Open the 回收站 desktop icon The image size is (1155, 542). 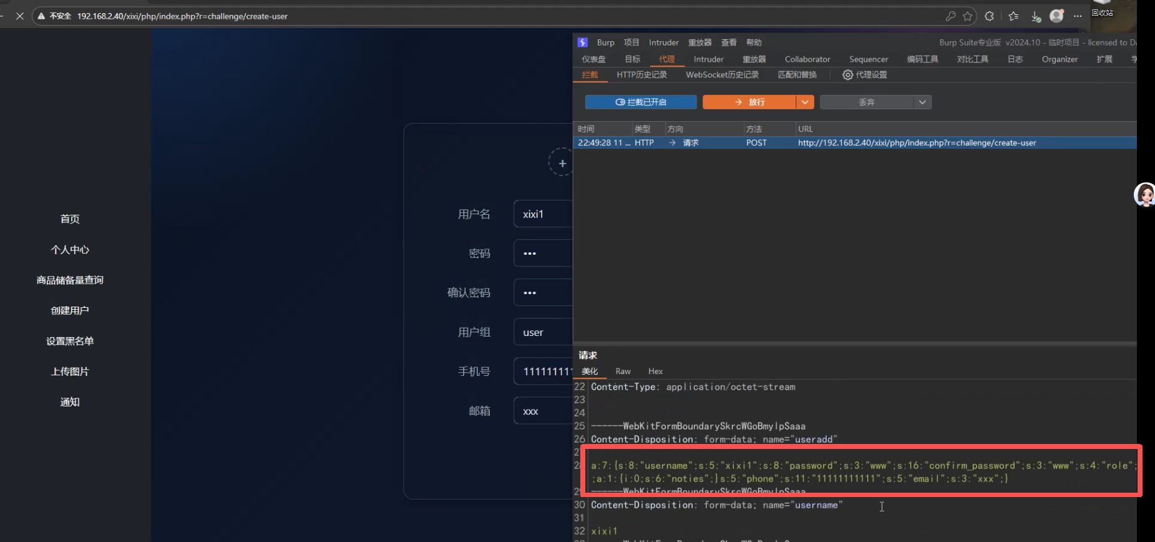pos(1102,9)
